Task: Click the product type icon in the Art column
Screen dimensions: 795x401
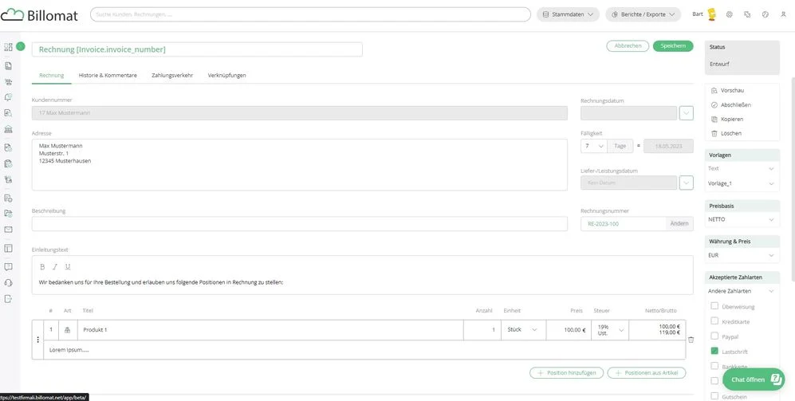Action: pyautogui.click(x=68, y=330)
